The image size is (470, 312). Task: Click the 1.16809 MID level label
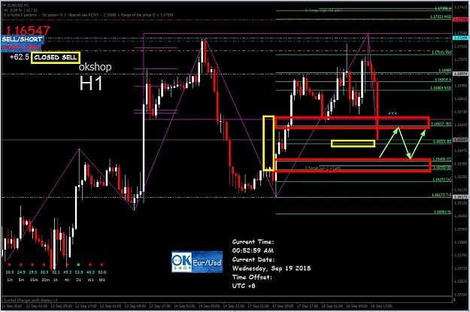[x=441, y=88]
